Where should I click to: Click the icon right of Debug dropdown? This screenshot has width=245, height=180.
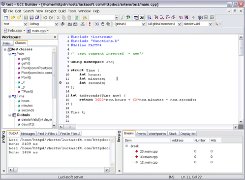(x=62, y=24)
